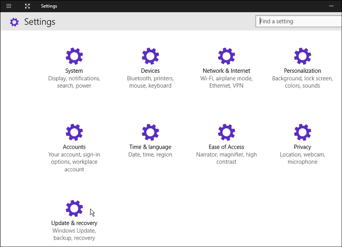This screenshot has width=342, height=247.
Task: Click the System category label
Action: (x=74, y=71)
